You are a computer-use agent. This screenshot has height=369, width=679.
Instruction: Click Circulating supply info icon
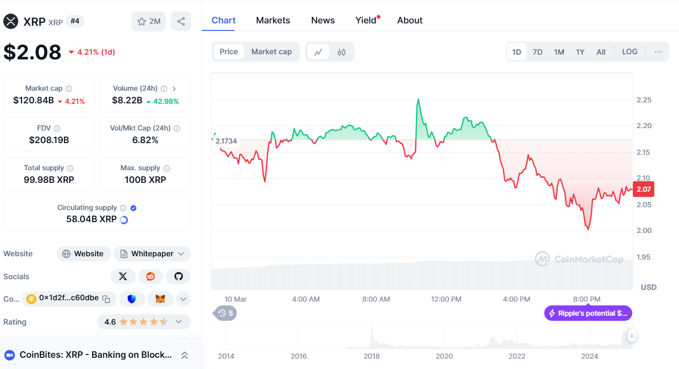123,208
